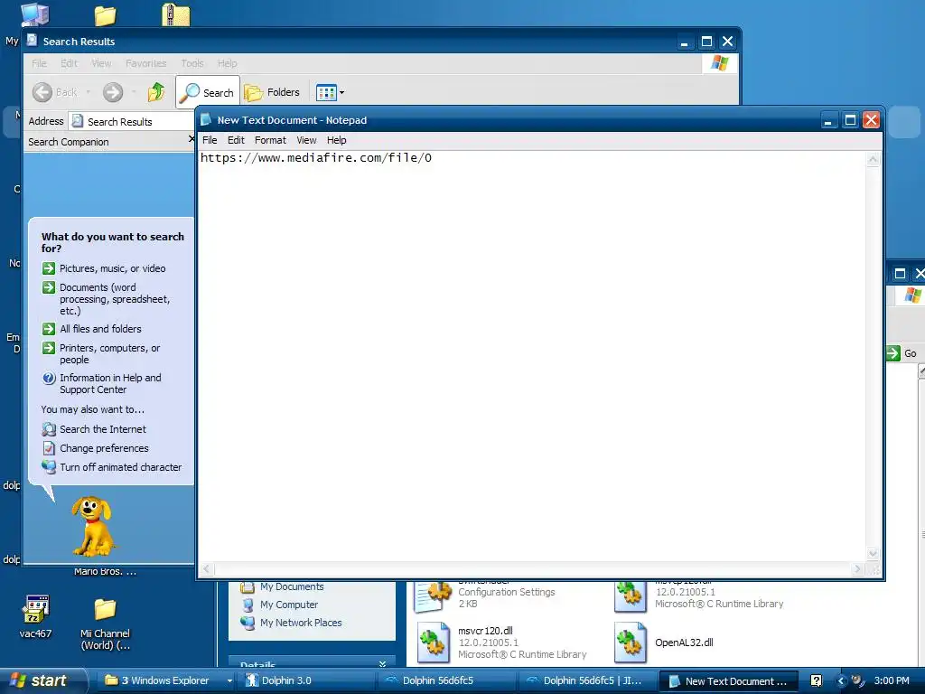Screen dimensions: 925x694
Task: Open Tools menu in Search Results window
Action: (x=192, y=63)
